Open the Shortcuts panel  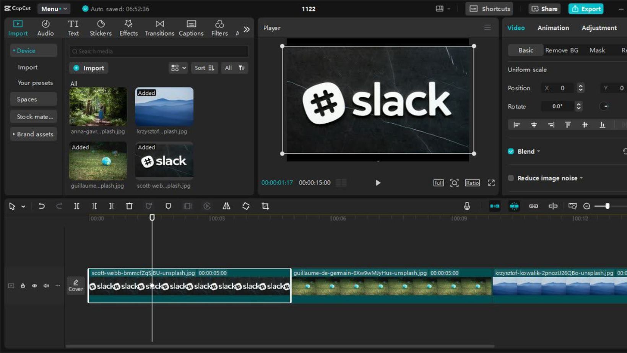click(489, 9)
